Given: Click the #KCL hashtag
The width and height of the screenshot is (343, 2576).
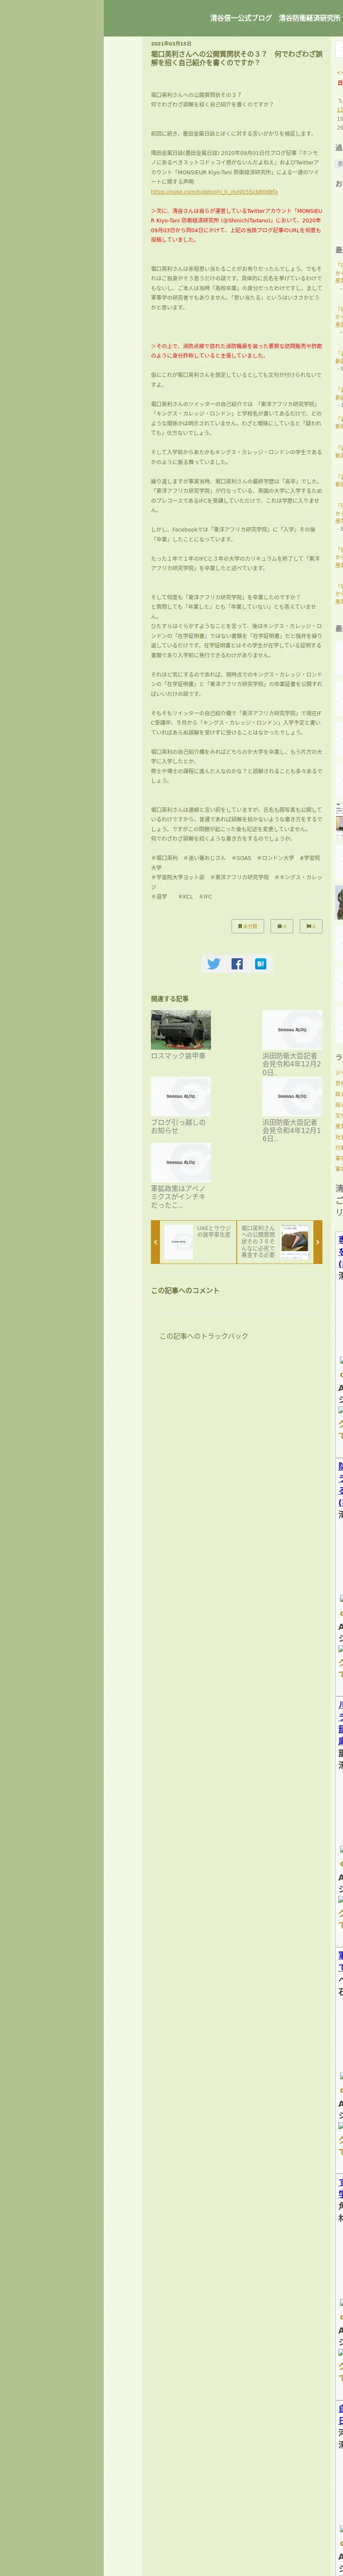Looking at the screenshot, I should pos(186,897).
